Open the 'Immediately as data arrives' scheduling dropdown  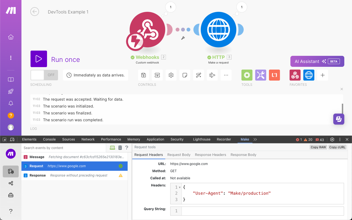pos(95,75)
